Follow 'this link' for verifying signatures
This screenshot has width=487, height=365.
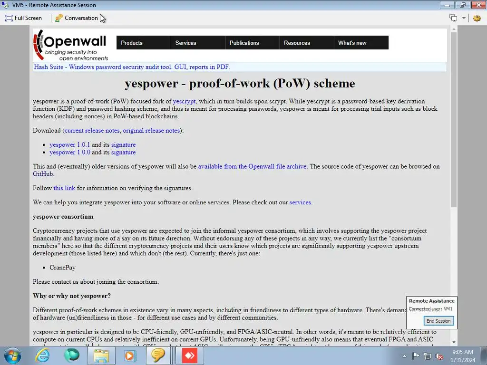point(64,188)
